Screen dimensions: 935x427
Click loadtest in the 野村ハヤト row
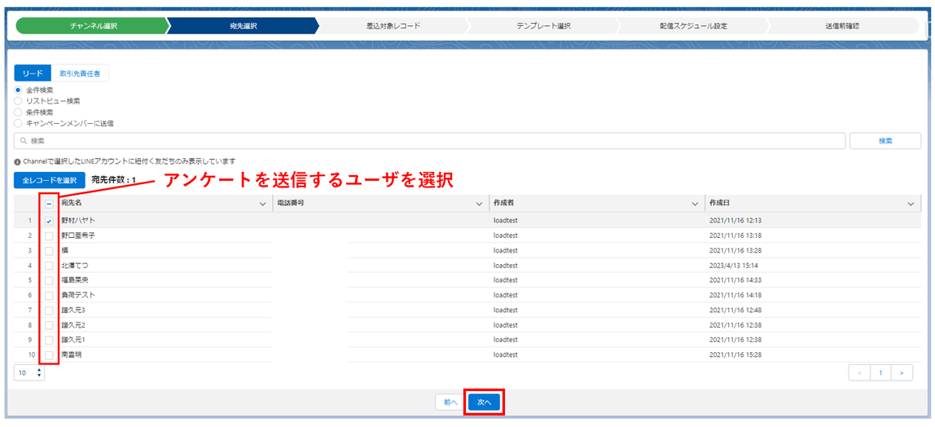coord(506,221)
